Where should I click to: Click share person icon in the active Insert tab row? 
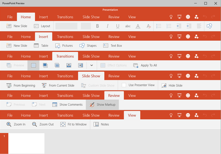coord(196,37)
